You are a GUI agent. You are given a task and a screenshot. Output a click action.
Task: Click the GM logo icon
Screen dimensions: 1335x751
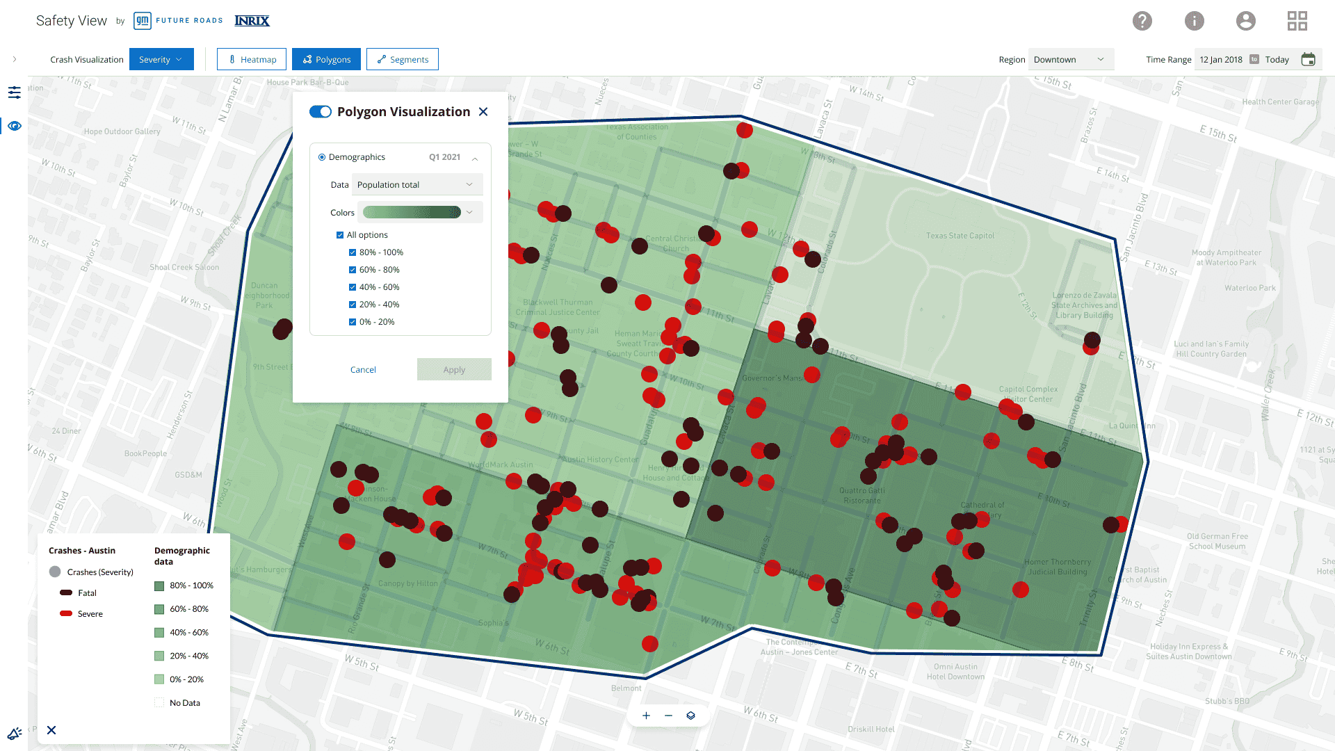142,21
